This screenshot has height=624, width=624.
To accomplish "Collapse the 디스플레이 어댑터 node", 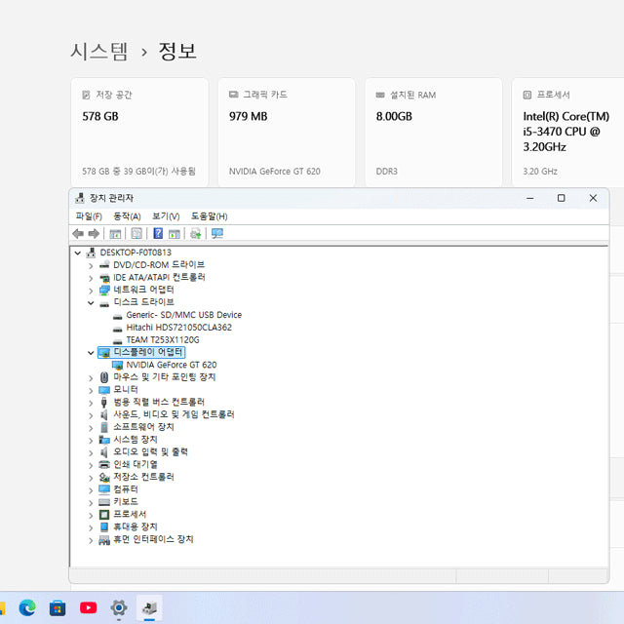I will click(91, 353).
